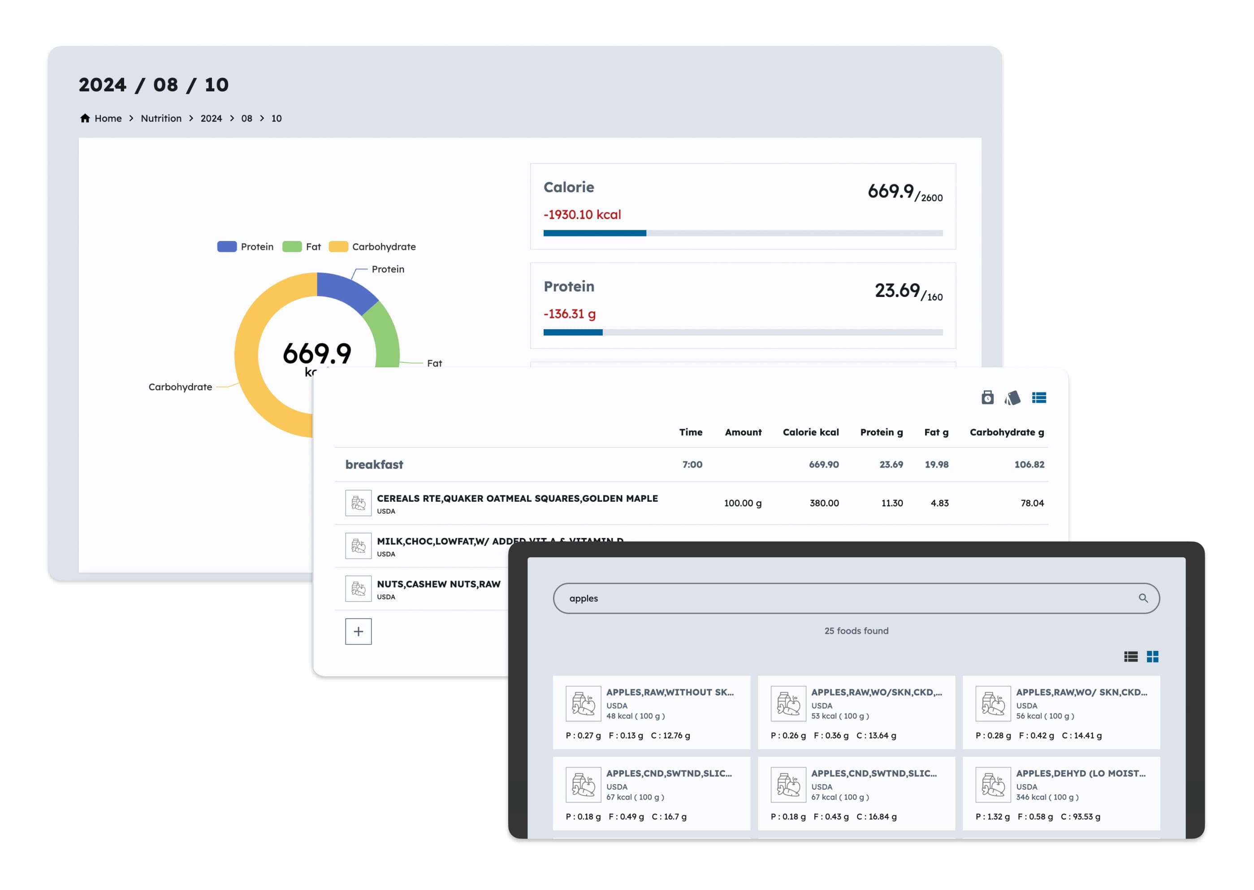The image size is (1254, 890).
Task: Click the Amount column header
Action: pyautogui.click(x=743, y=432)
